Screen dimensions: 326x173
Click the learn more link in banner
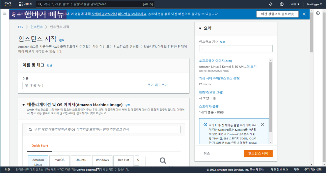click(x=104, y=14)
